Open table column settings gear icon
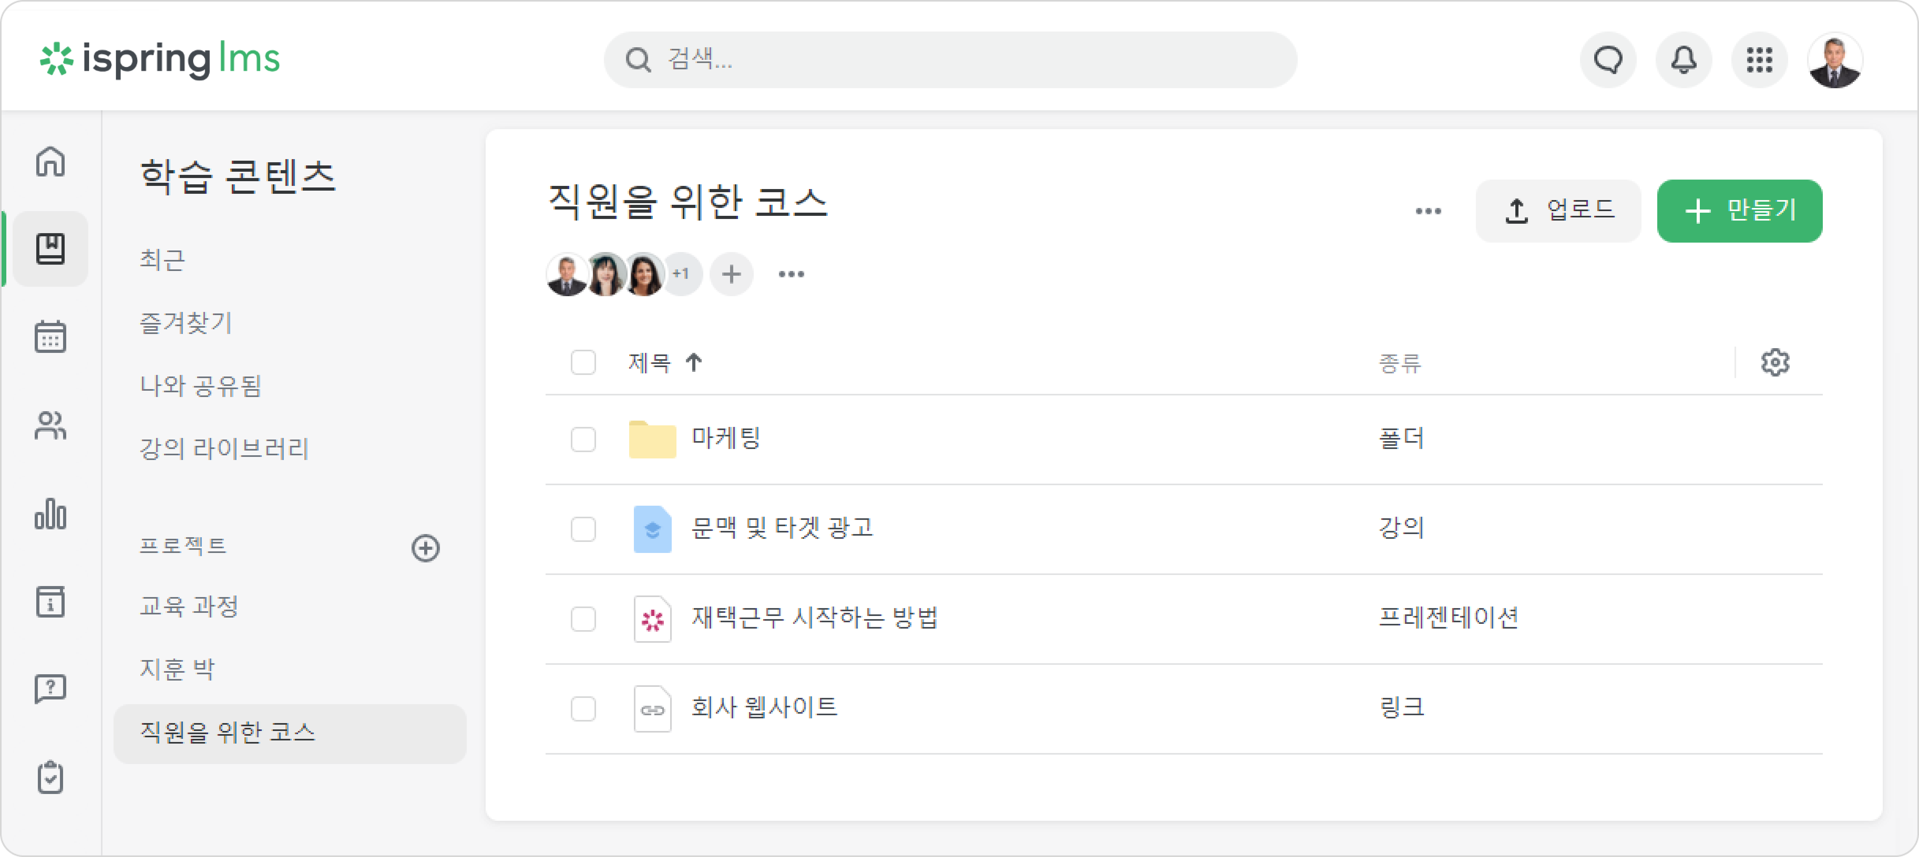Viewport: 1919px width, 857px height. [1774, 363]
